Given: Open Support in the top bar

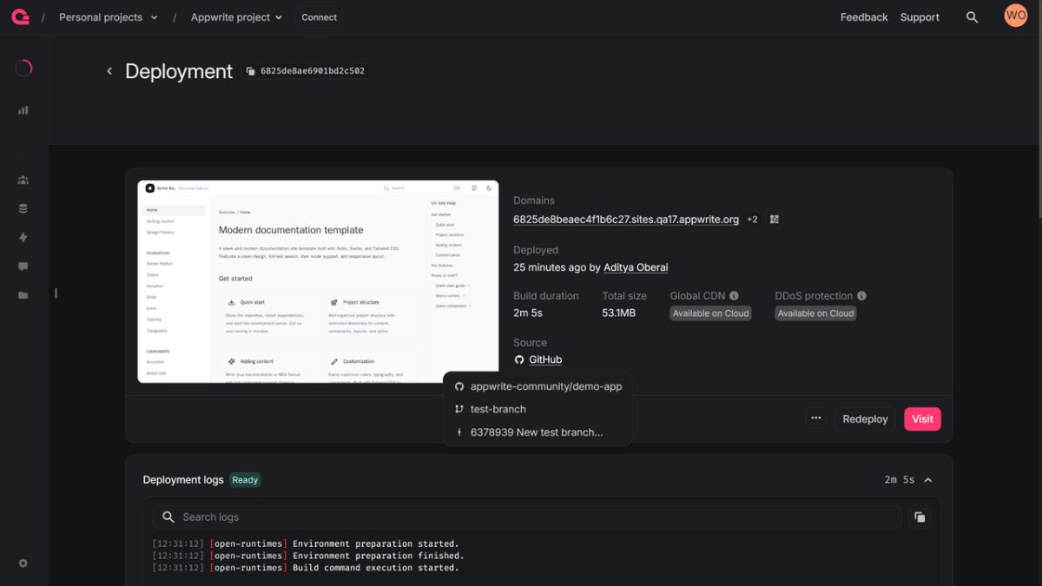Looking at the screenshot, I should (920, 17).
